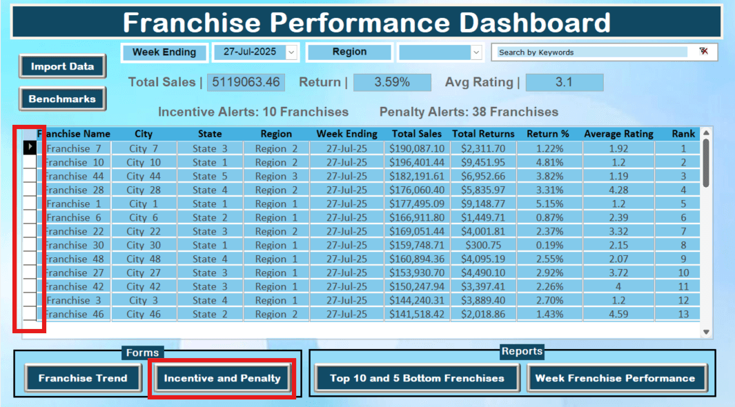The height and width of the screenshot is (407, 735).
Task: Click the Rank column header
Action: coord(683,133)
